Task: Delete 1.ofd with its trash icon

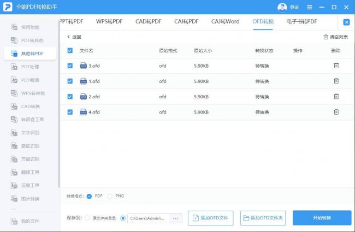Action: (x=336, y=81)
